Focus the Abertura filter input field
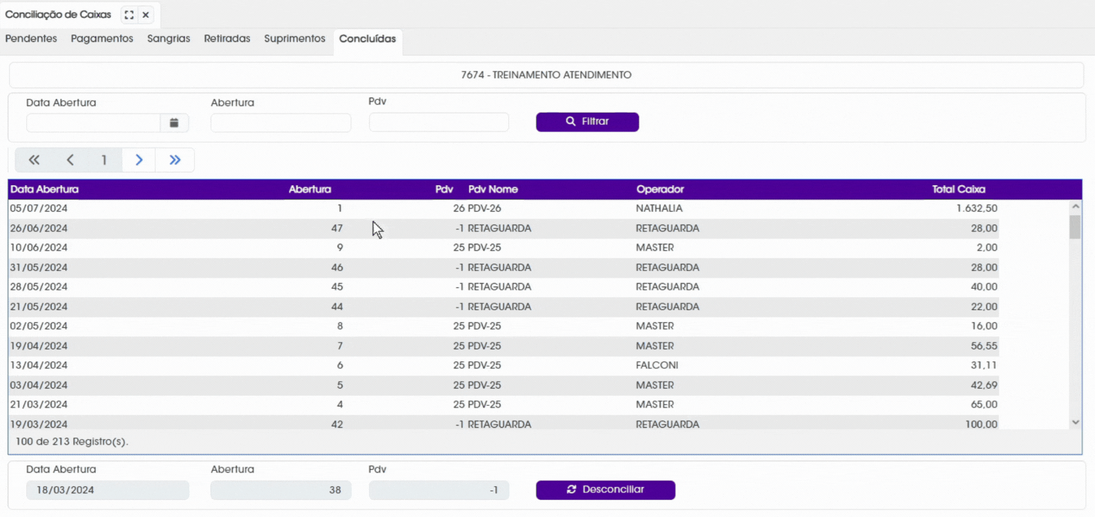The width and height of the screenshot is (1095, 517). coord(281,122)
